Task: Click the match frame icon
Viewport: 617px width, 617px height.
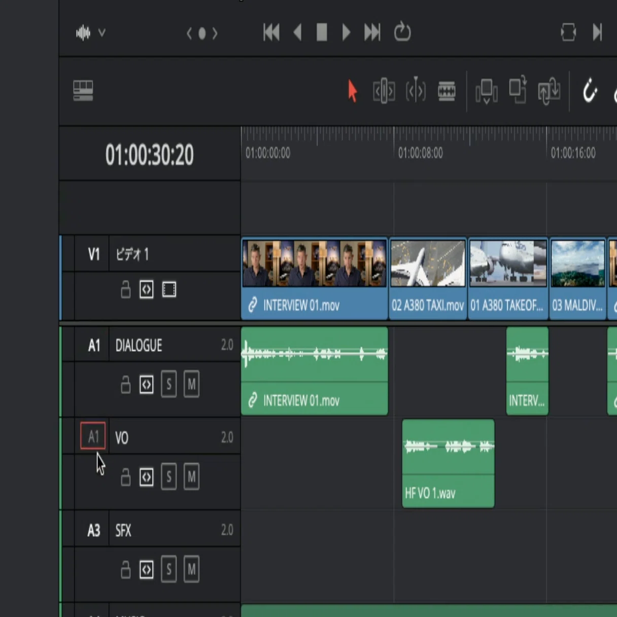Action: click(x=568, y=32)
